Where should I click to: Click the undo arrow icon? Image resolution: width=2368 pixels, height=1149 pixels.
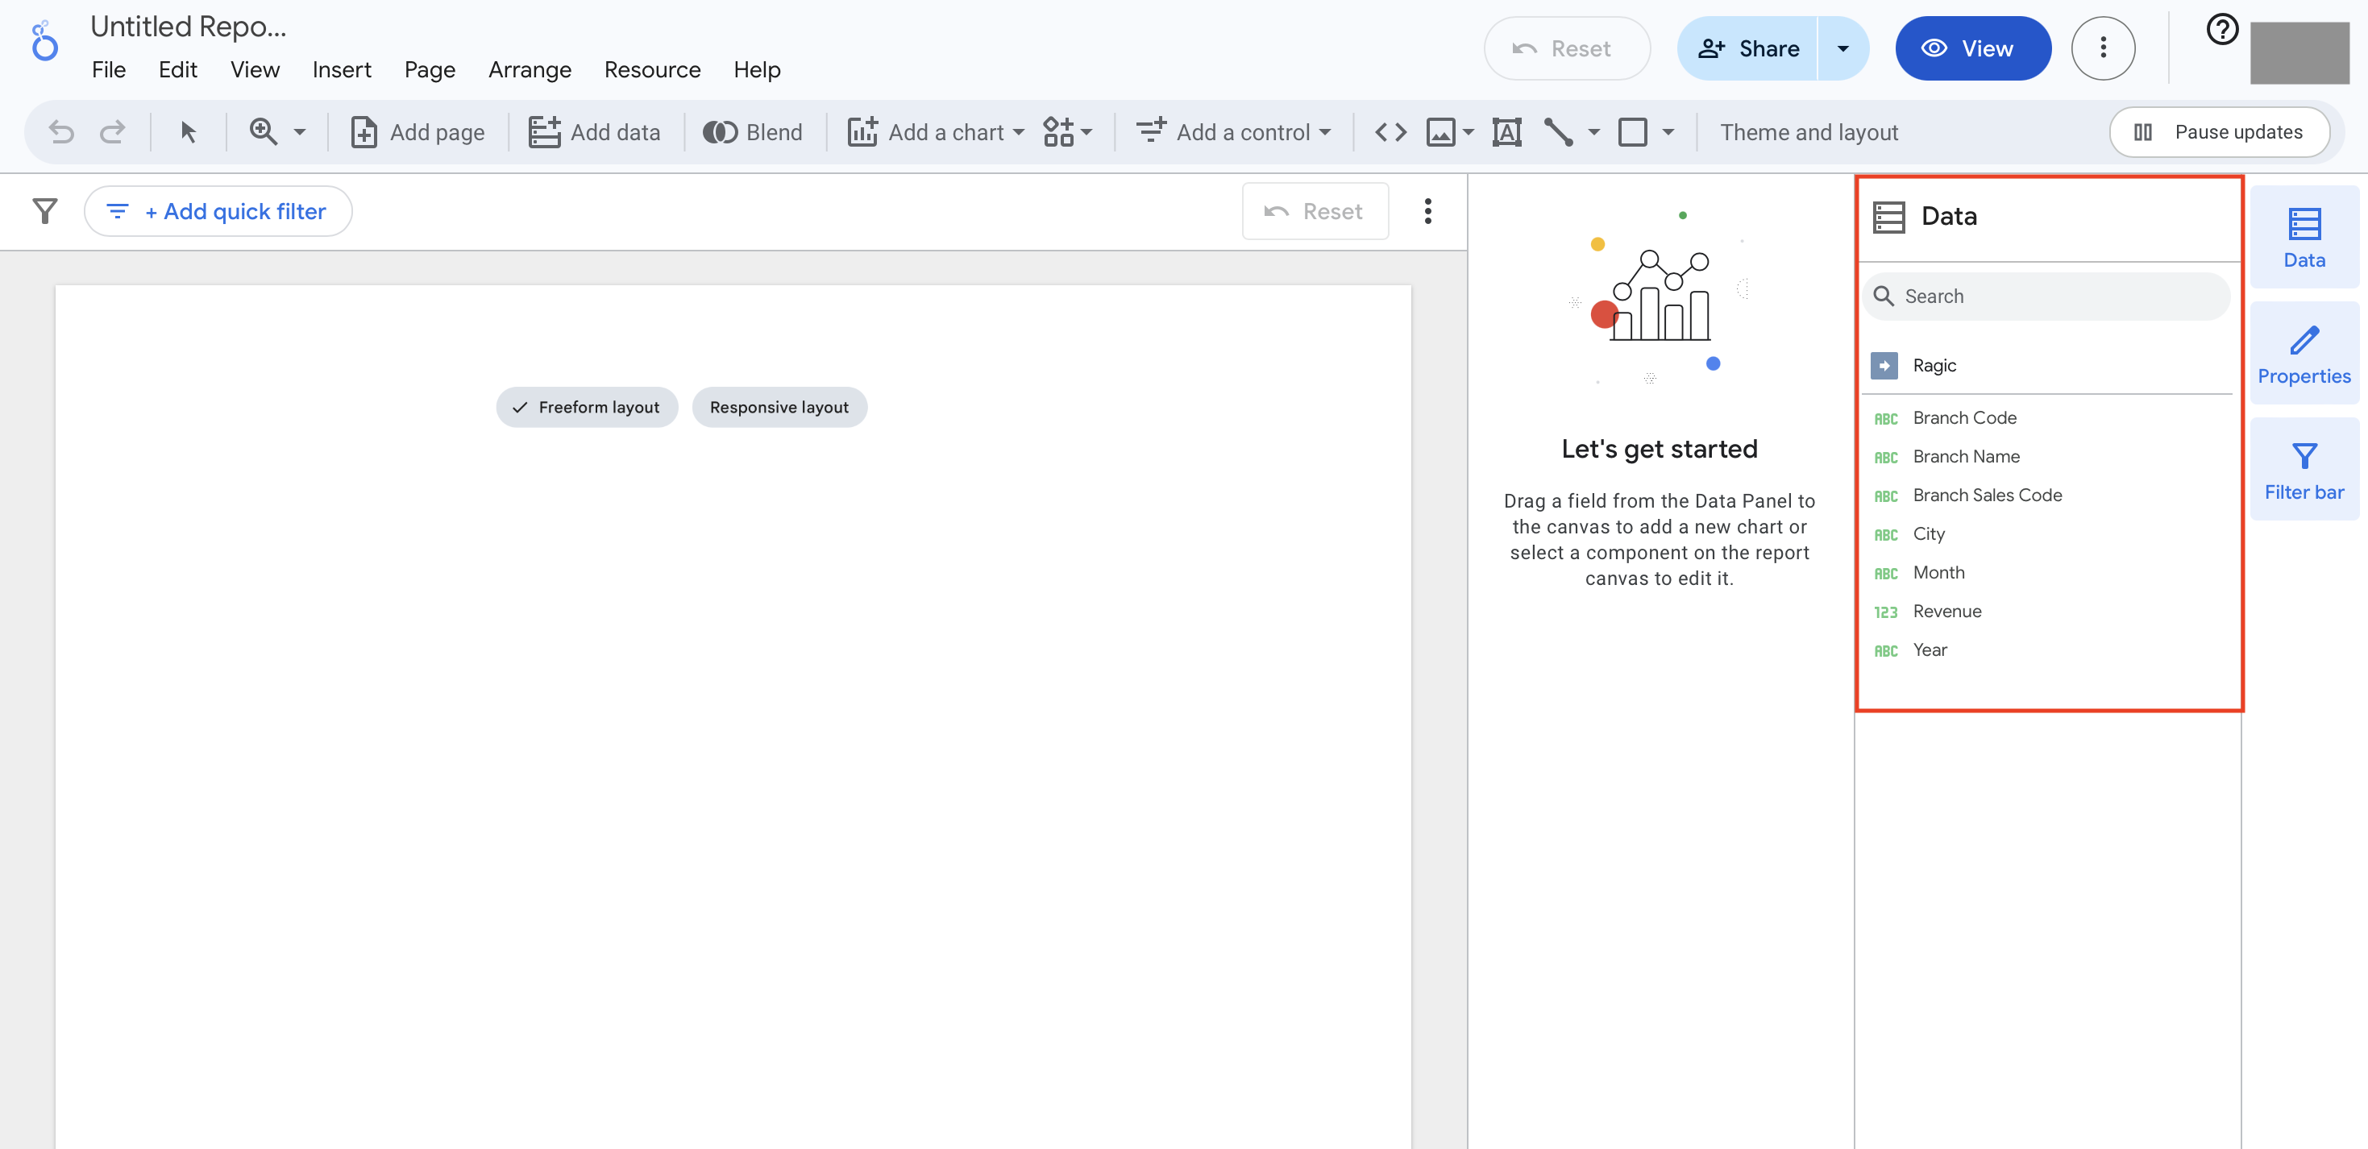pos(61,132)
